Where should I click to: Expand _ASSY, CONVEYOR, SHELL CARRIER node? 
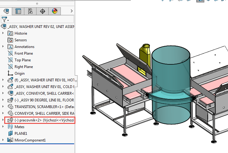coord(3,93)
